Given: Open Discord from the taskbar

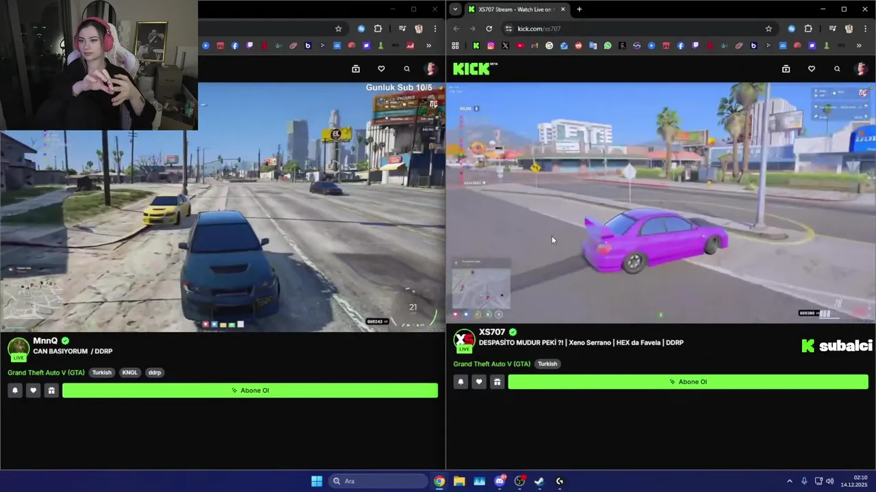Looking at the screenshot, I should [500, 481].
